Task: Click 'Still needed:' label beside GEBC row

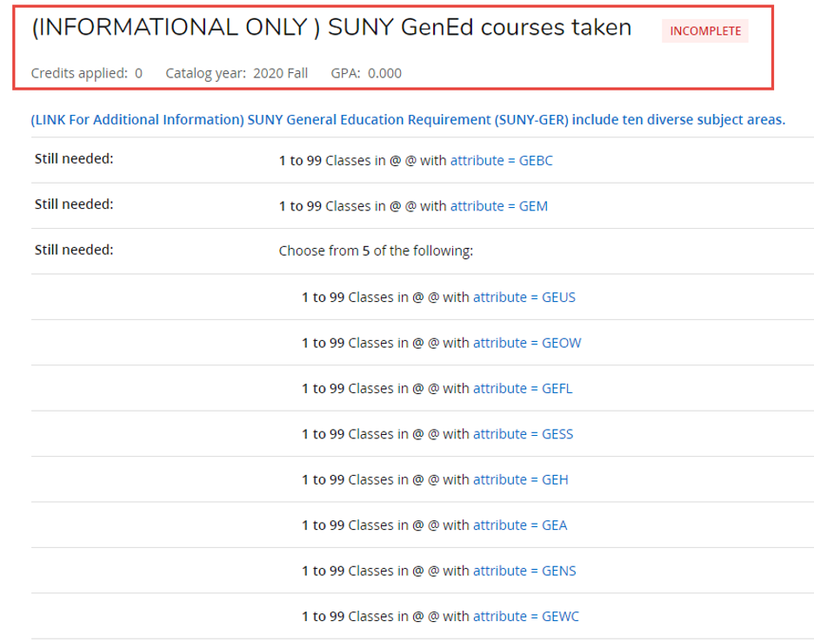Action: pos(74,159)
